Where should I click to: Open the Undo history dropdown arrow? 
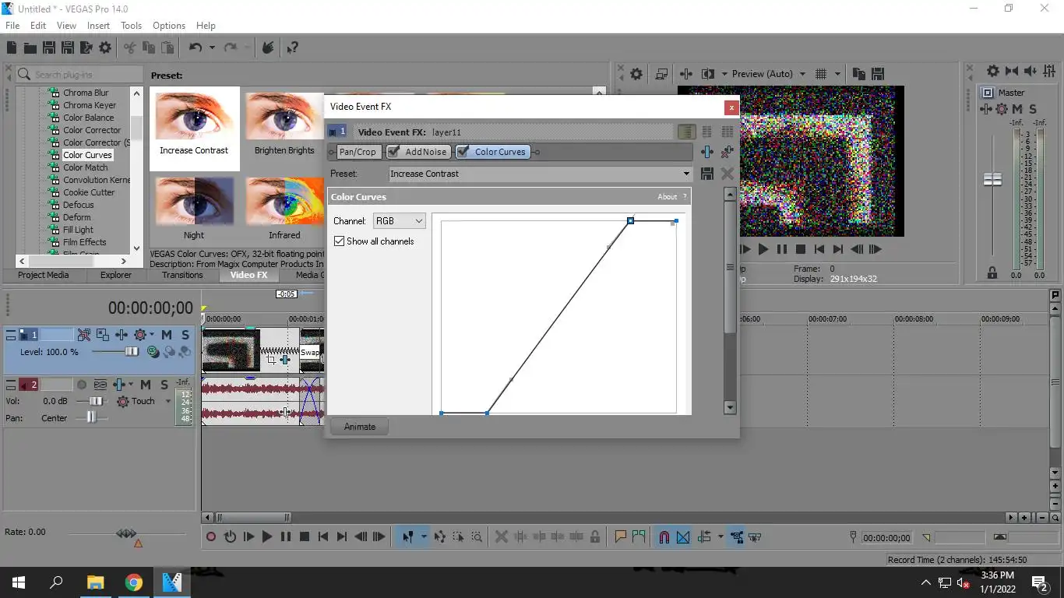[x=212, y=48]
